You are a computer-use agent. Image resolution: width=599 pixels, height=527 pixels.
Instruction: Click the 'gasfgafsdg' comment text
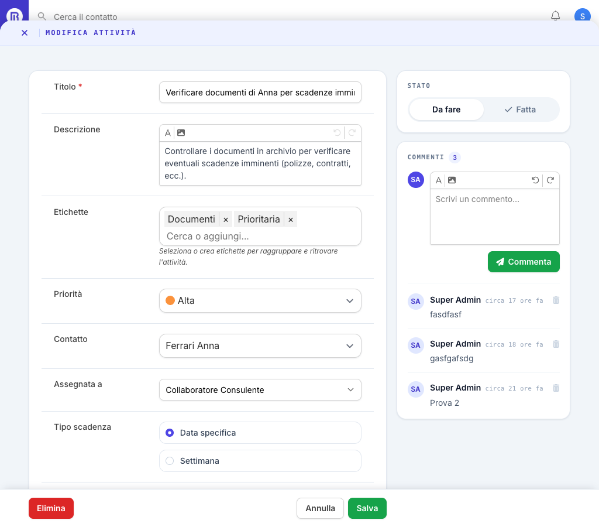pos(452,359)
